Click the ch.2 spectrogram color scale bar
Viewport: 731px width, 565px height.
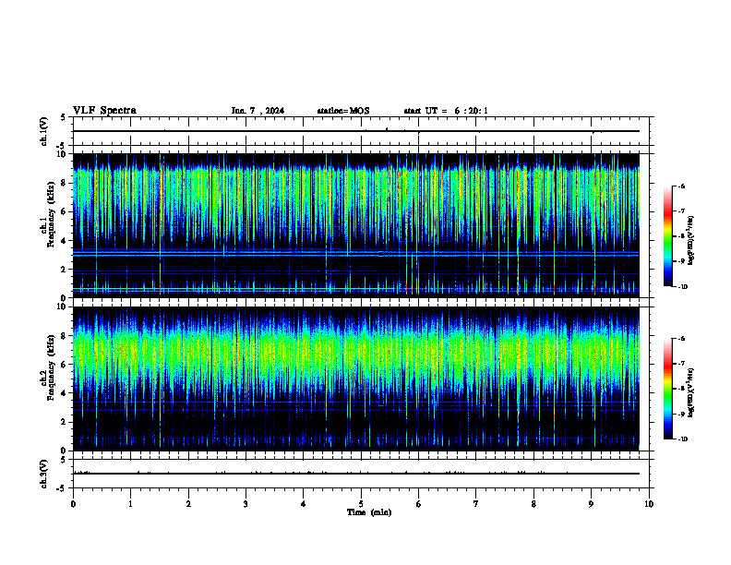click(x=668, y=389)
